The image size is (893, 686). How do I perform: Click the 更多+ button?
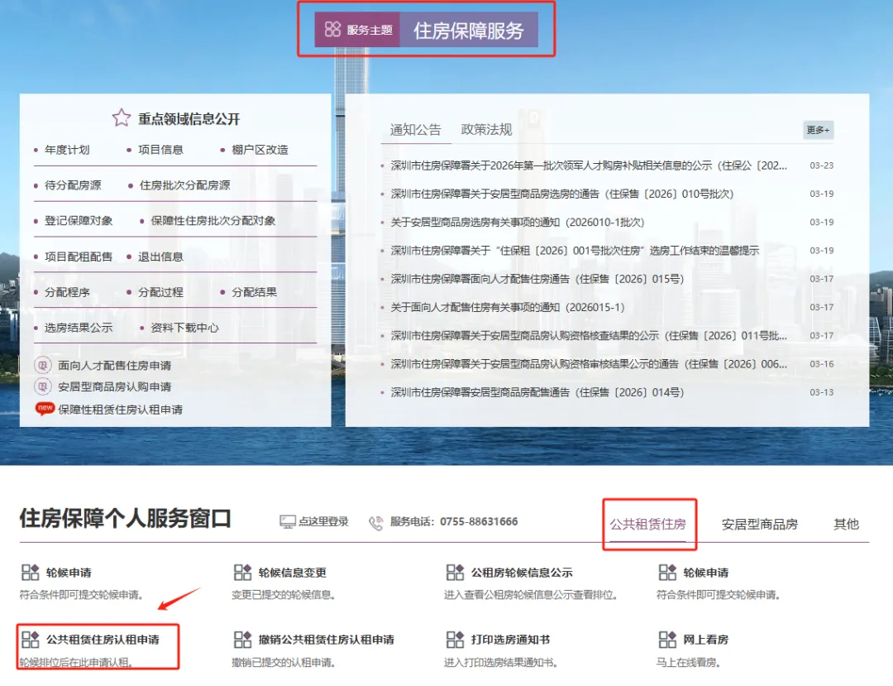(x=819, y=130)
